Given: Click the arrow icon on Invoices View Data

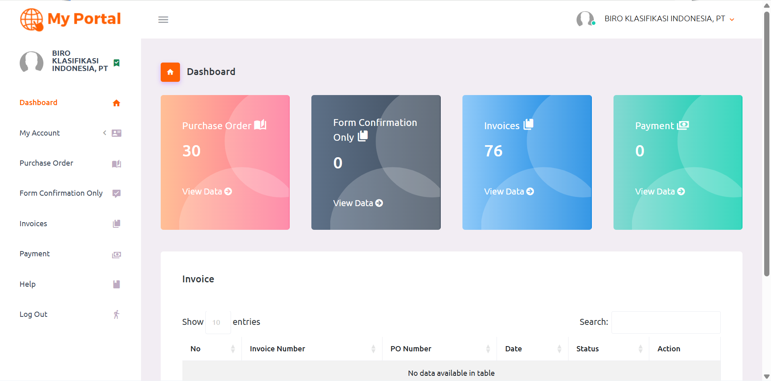Looking at the screenshot, I should click(530, 192).
